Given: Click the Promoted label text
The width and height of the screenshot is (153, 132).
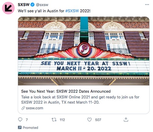Looking at the screenshot, I should pos(30,127).
